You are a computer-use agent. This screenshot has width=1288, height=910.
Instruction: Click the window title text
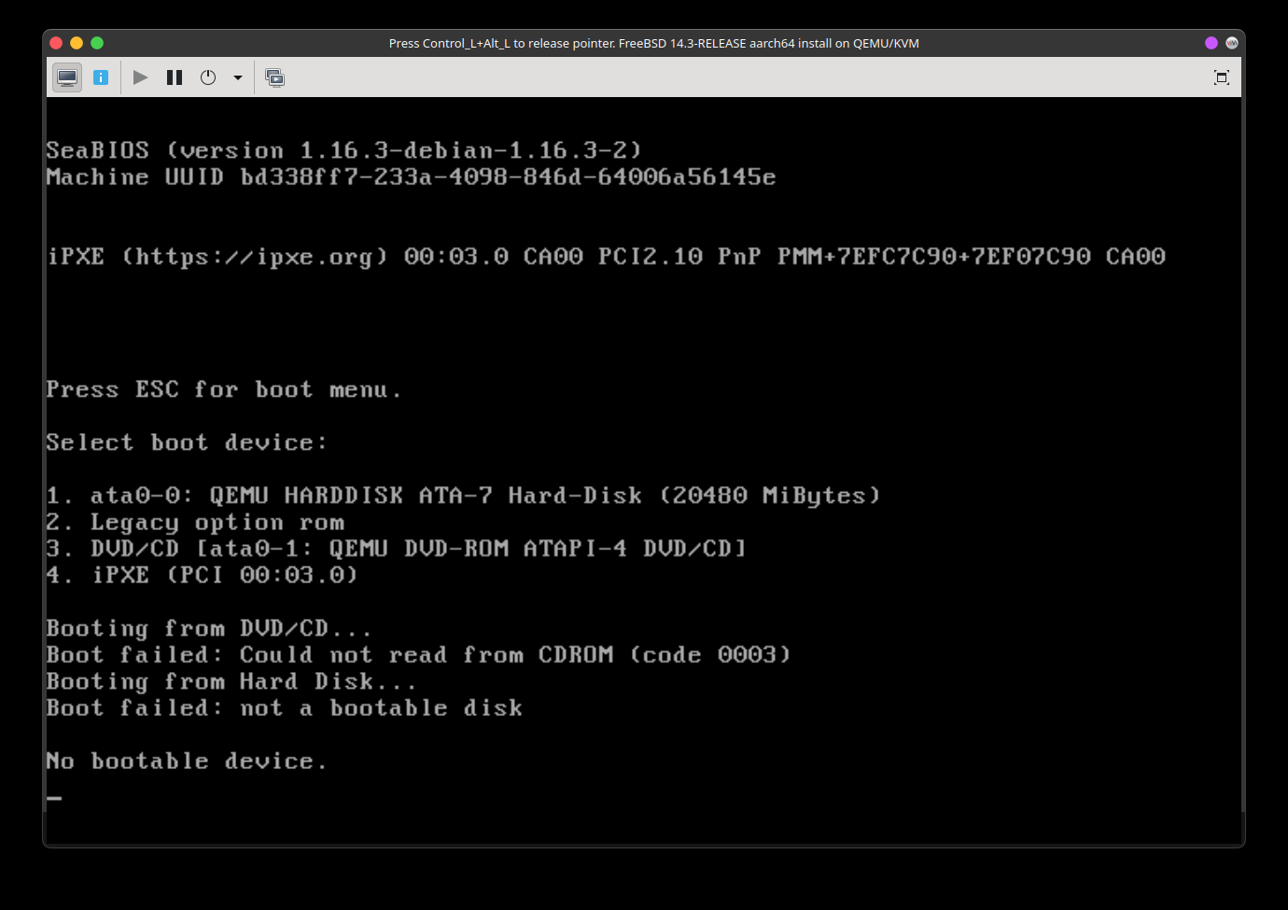pos(653,43)
